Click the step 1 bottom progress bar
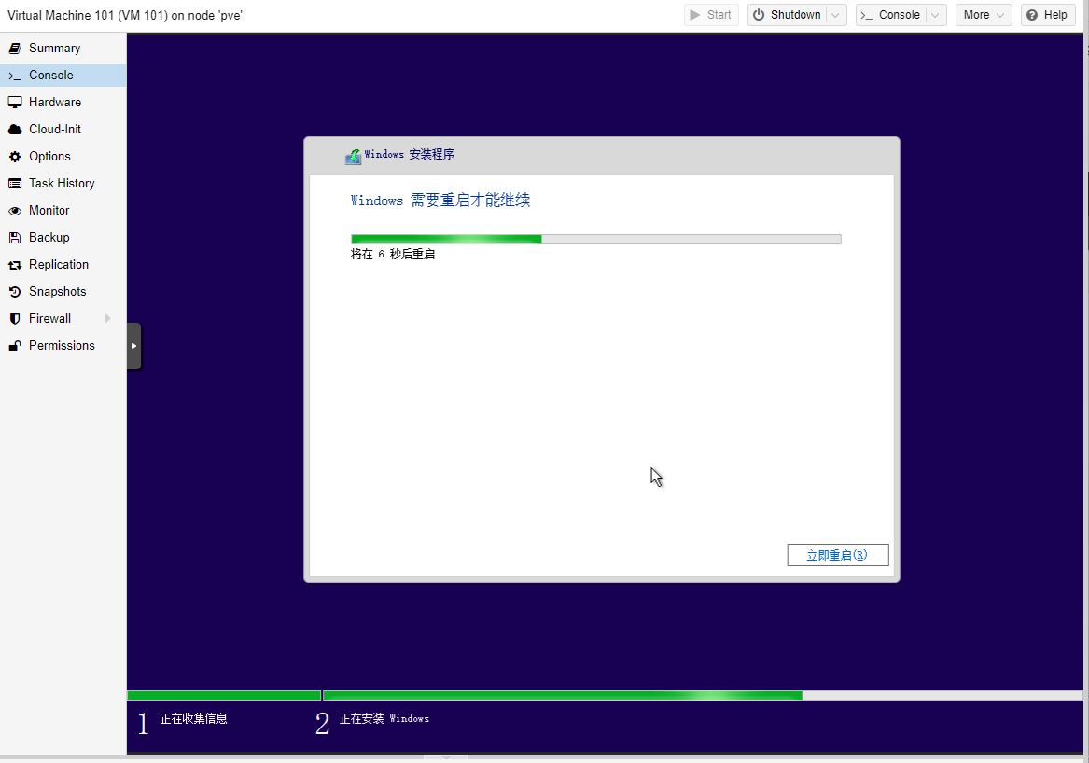 [x=224, y=695]
